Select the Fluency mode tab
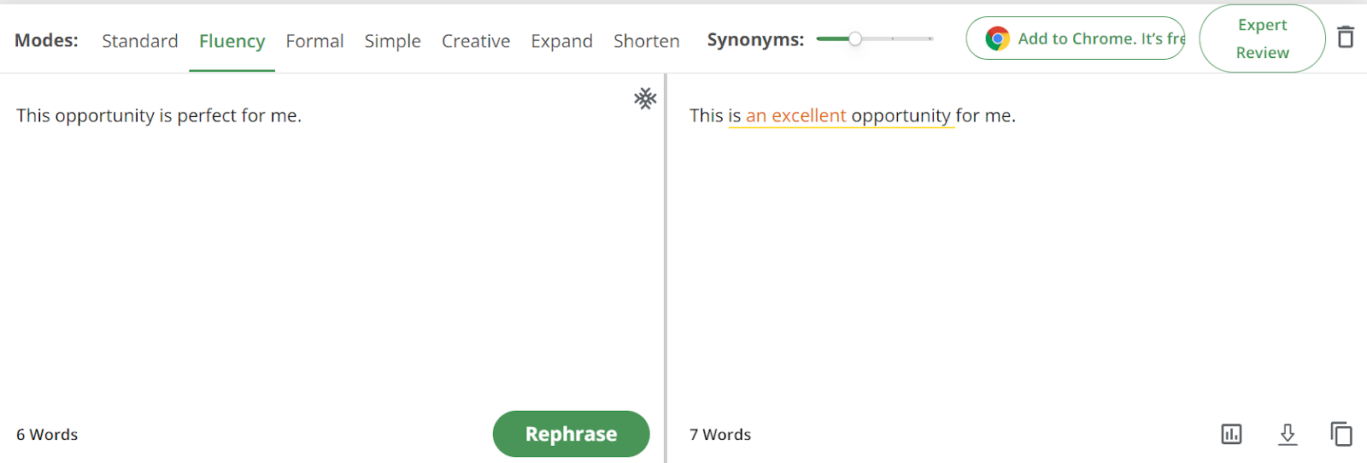 tap(232, 41)
